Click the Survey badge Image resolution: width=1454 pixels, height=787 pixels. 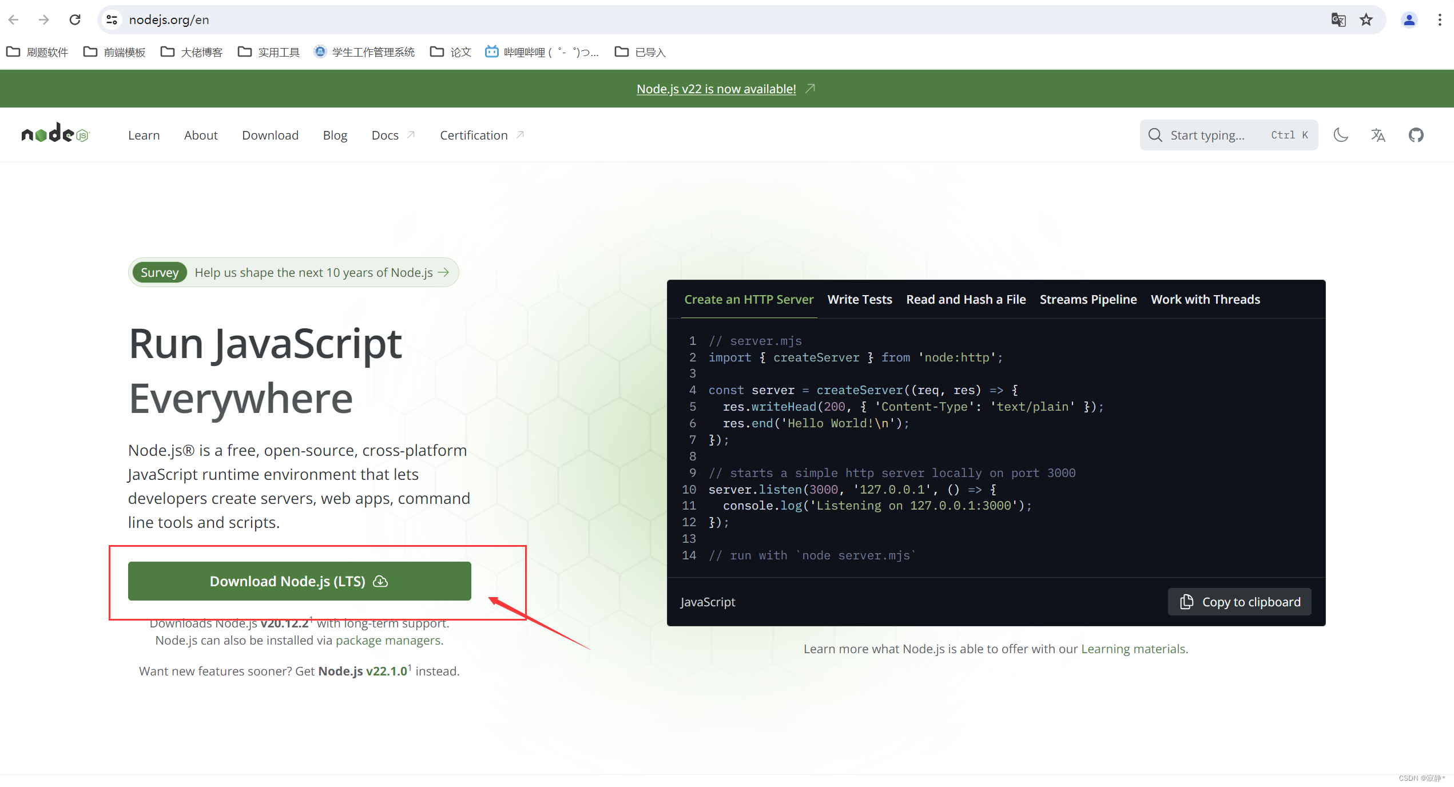[x=160, y=272]
